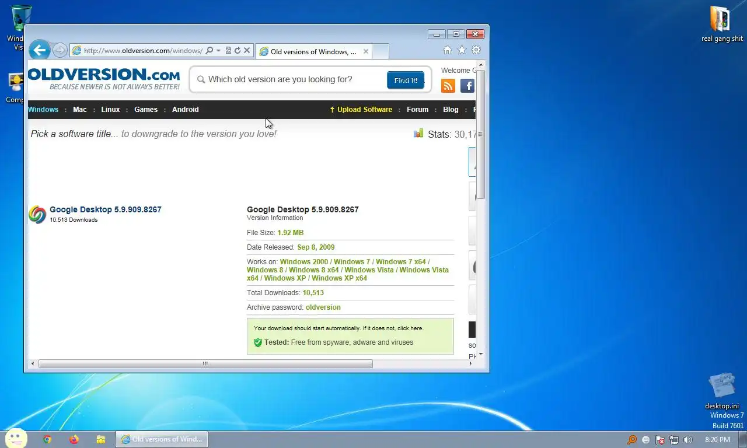Click the 'click here' download line

338,328
